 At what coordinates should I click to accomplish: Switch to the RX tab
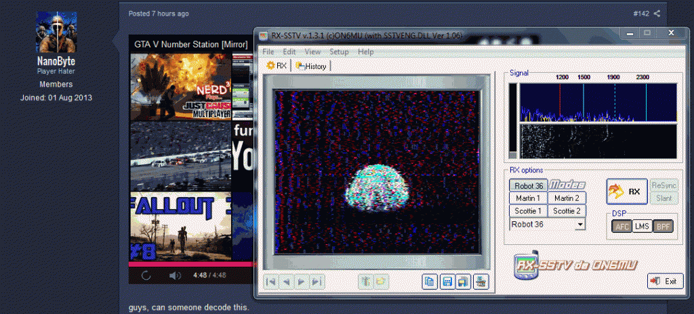click(277, 66)
